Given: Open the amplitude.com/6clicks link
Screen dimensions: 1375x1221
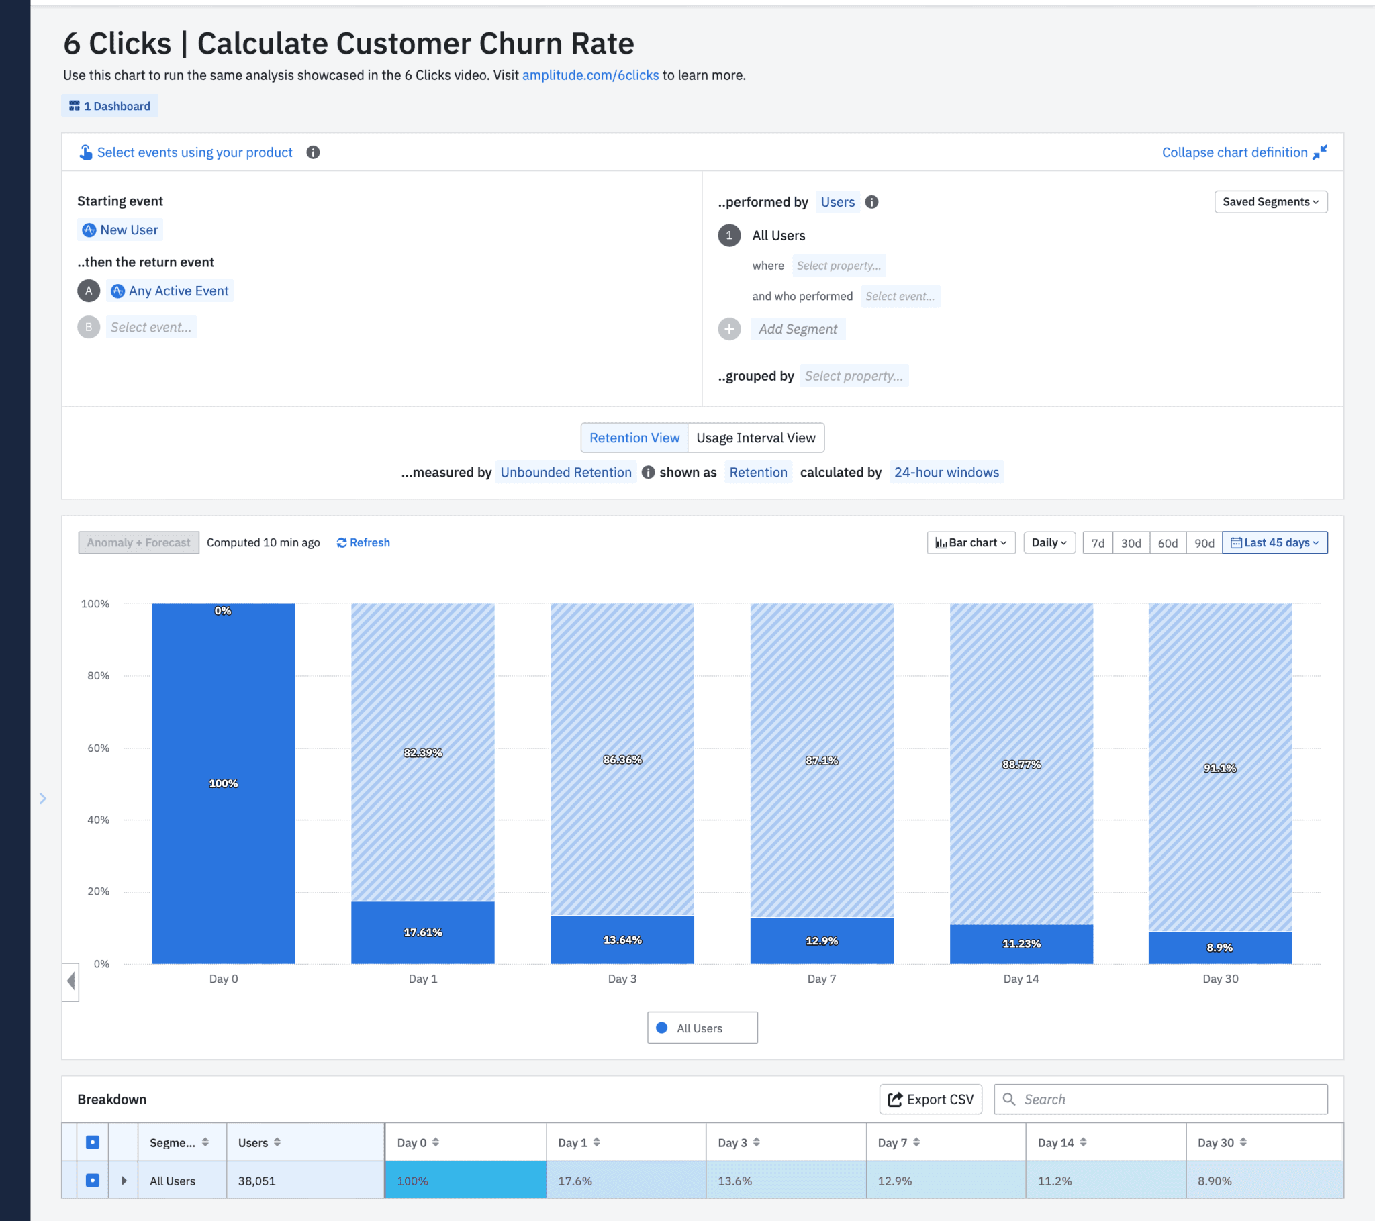Looking at the screenshot, I should pyautogui.click(x=590, y=75).
